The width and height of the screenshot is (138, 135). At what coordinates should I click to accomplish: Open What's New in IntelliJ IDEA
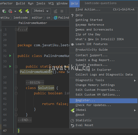click(103, 39)
